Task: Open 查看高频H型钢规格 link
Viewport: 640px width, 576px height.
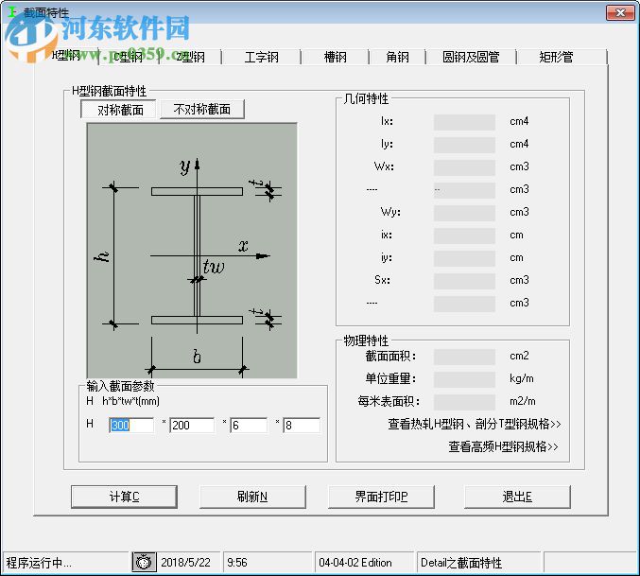Action: click(503, 446)
